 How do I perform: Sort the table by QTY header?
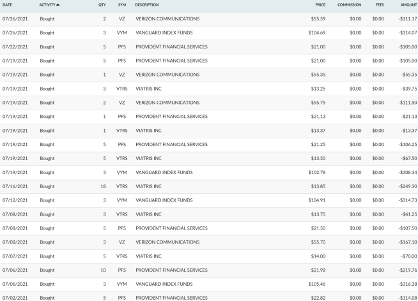point(102,5)
